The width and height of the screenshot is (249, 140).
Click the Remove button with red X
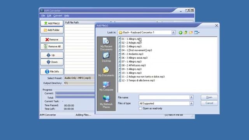52,40
